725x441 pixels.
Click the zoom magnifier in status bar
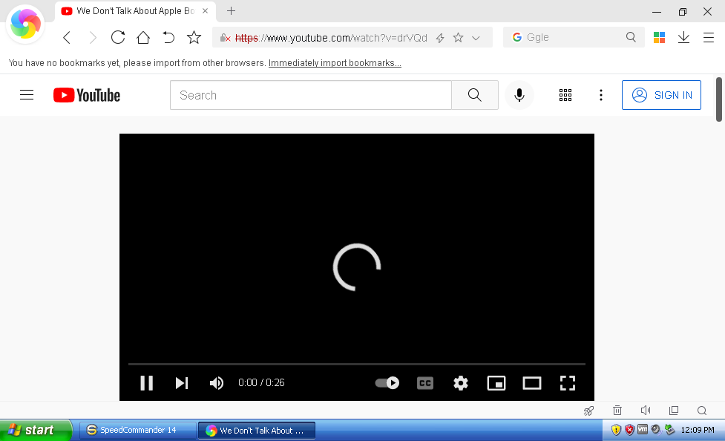tap(702, 411)
